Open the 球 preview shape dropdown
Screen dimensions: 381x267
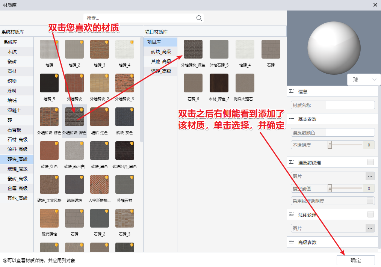click(364, 80)
